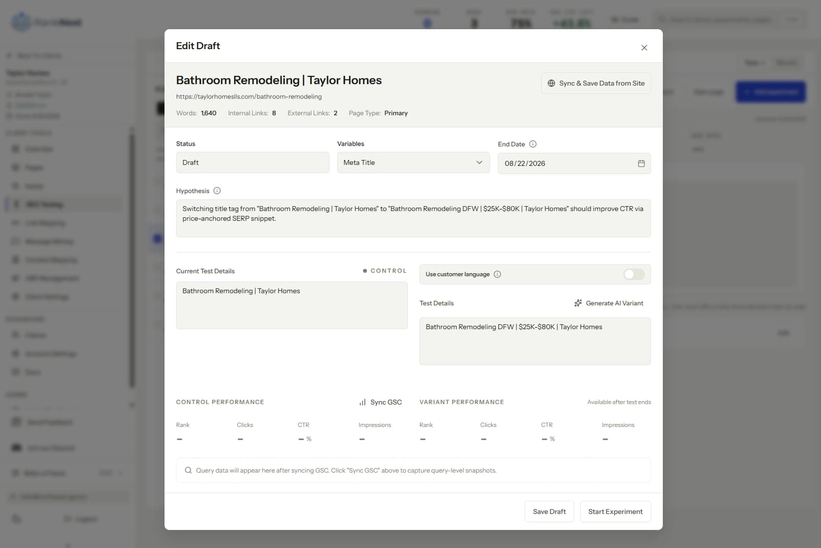Expand the Variables dropdown chevron
Viewport: 821px width, 548px height.
coord(479,163)
